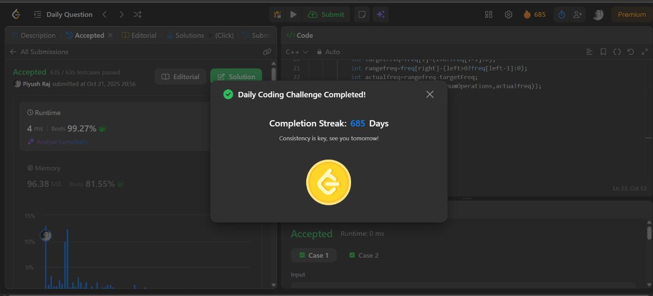Switch to the Solutions tab

[186, 35]
